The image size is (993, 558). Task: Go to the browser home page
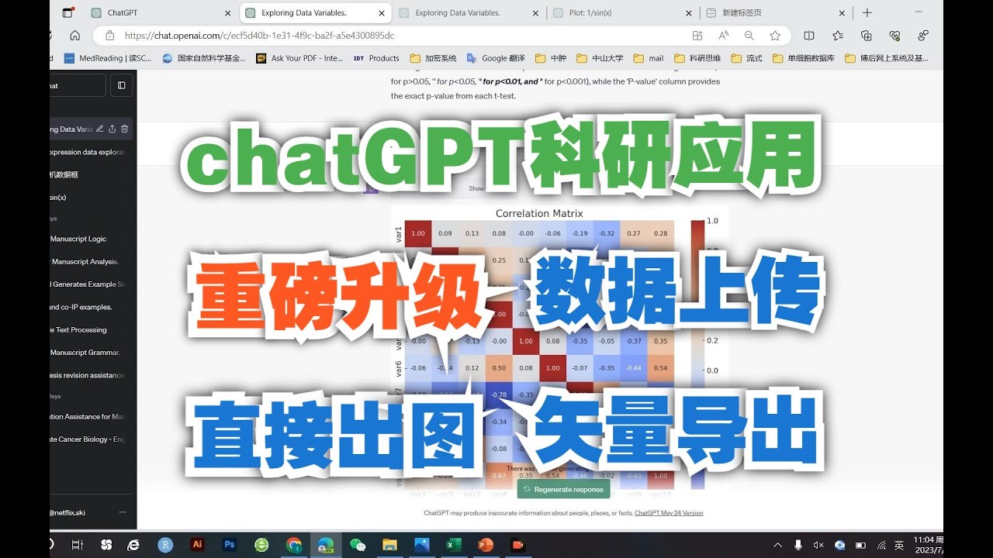pyautogui.click(x=75, y=36)
